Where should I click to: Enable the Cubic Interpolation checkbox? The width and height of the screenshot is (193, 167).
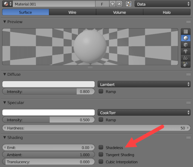[101, 161]
